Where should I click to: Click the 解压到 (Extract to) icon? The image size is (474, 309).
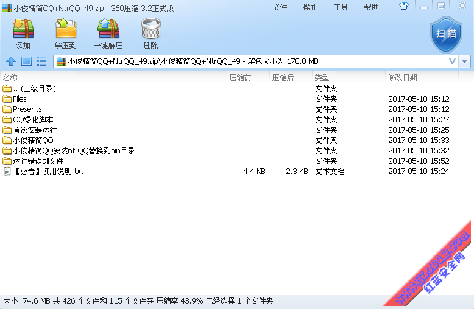pyautogui.click(x=66, y=29)
